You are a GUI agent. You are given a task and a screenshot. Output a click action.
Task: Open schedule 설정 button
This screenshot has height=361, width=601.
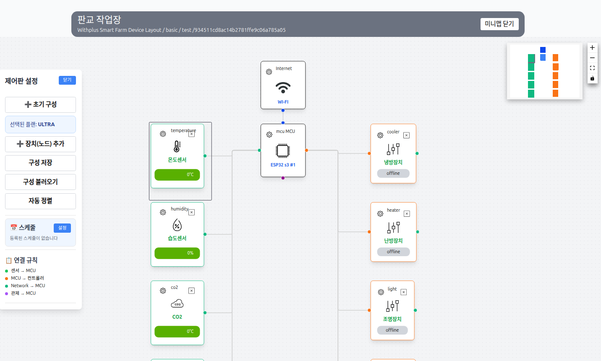click(x=62, y=228)
